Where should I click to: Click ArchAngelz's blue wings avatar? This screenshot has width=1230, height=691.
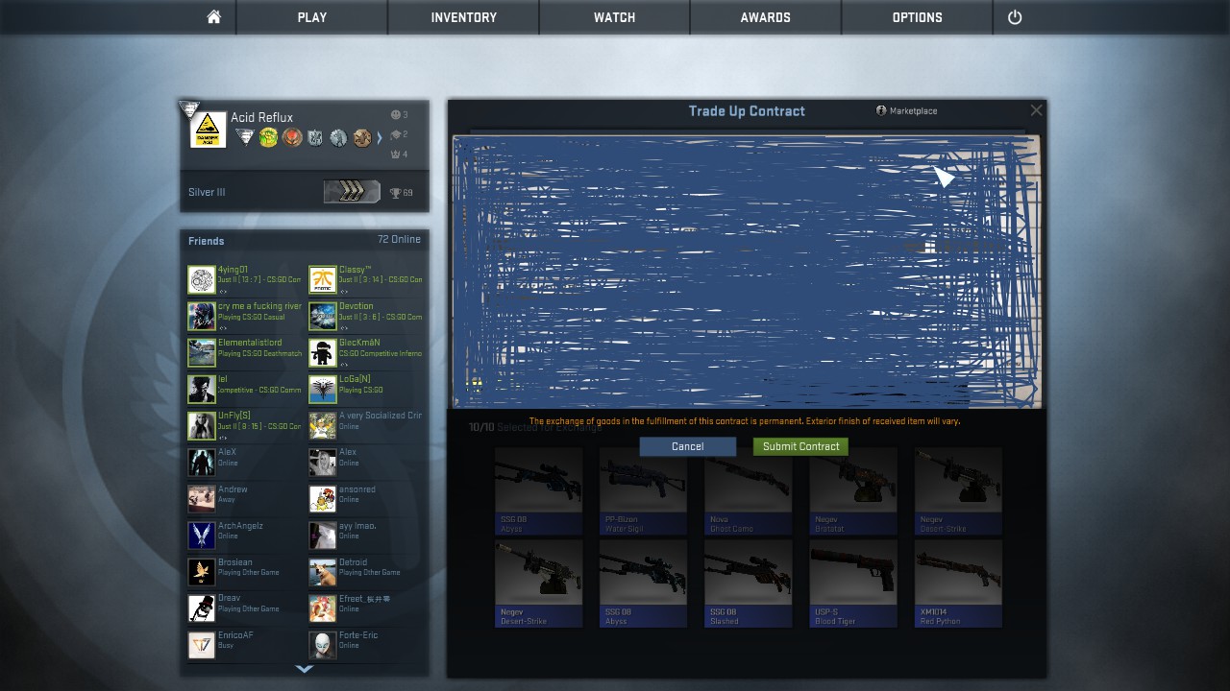[x=202, y=536]
